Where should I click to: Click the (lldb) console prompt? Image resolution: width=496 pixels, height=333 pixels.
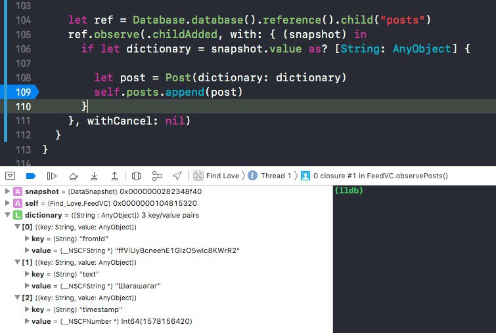349,190
